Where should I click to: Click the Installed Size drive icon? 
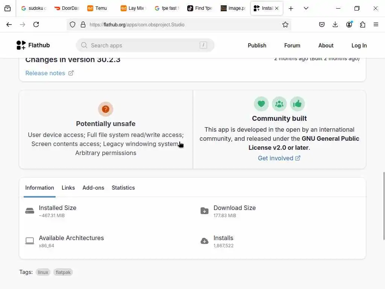(x=30, y=211)
